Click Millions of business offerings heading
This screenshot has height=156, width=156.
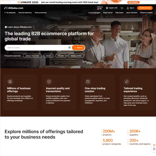[x=19, y=90]
